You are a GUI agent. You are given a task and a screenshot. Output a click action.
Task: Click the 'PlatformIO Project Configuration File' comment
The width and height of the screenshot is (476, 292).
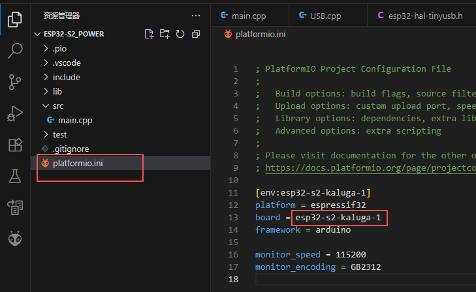click(x=358, y=68)
